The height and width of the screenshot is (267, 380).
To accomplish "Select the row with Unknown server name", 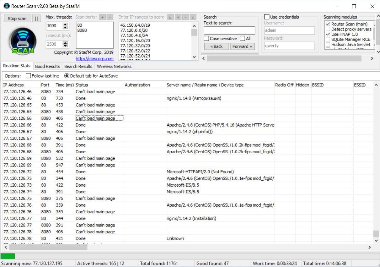I will coord(188,238).
